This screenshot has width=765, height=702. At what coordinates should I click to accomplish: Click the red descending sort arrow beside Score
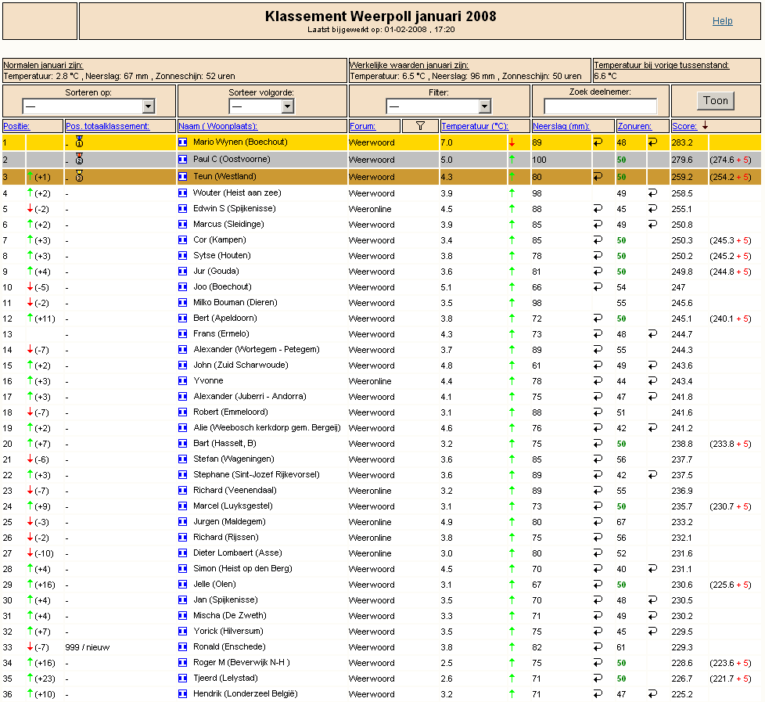(705, 126)
